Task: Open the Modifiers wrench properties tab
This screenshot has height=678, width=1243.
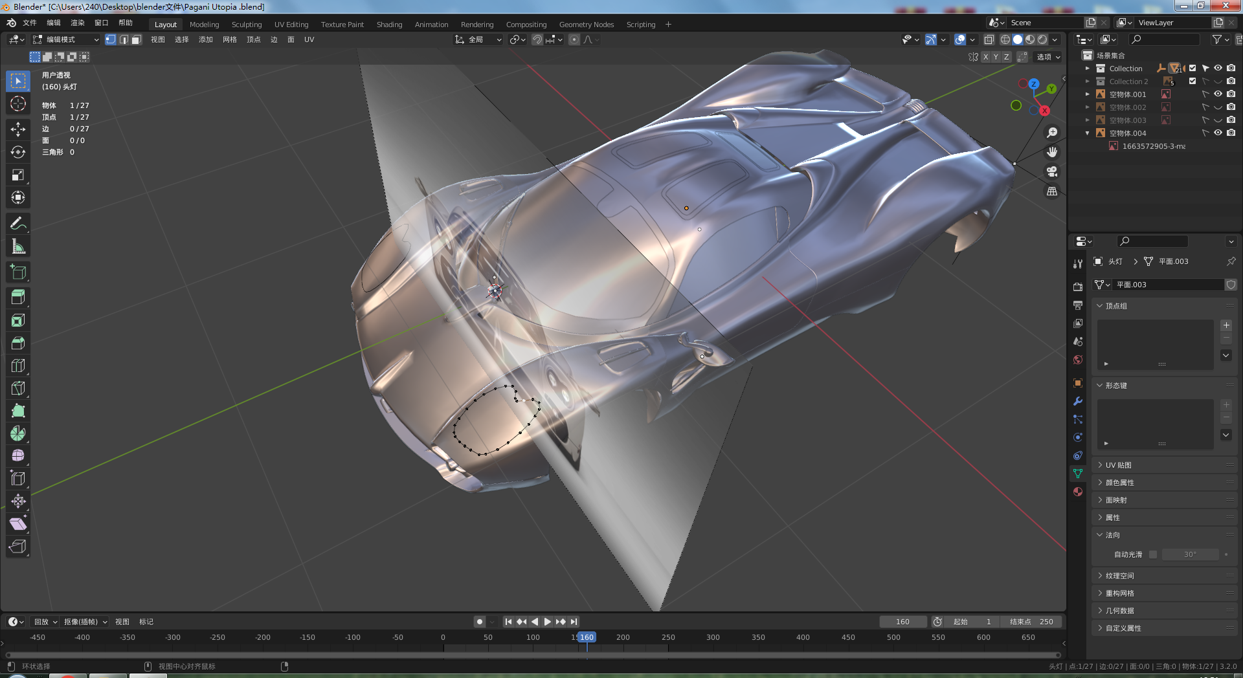Action: point(1078,401)
